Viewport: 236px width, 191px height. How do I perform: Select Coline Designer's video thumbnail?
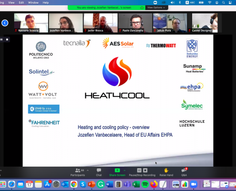tap(205, 23)
